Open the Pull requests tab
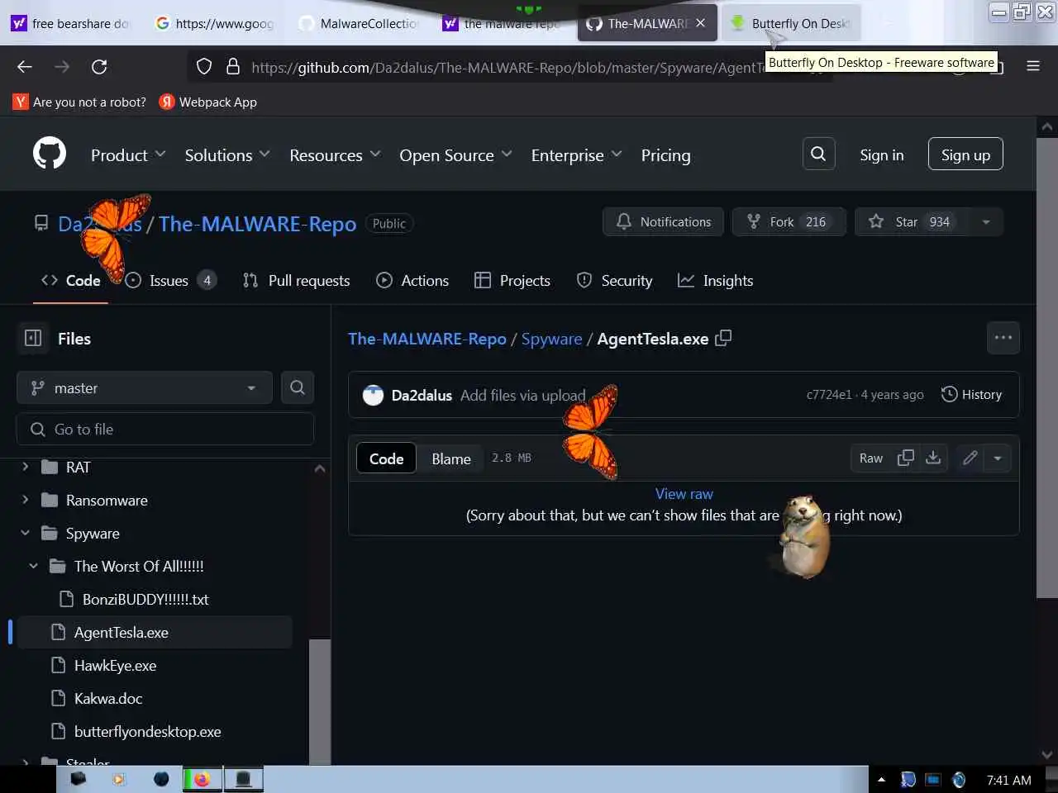This screenshot has width=1058, height=793. (x=297, y=281)
